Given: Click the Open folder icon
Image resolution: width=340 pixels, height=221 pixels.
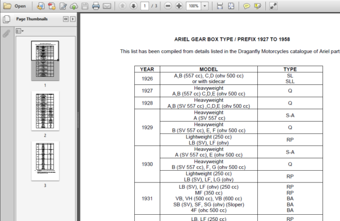Looking at the screenshot, I should tap(7, 6).
